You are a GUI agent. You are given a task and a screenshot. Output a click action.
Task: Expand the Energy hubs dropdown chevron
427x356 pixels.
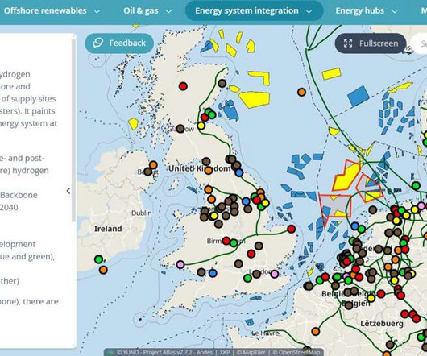395,11
